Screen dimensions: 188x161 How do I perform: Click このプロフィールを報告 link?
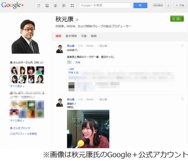coord(23,134)
